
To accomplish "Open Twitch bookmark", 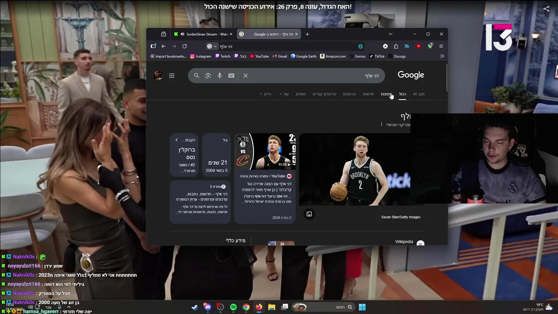I will tap(223, 56).
